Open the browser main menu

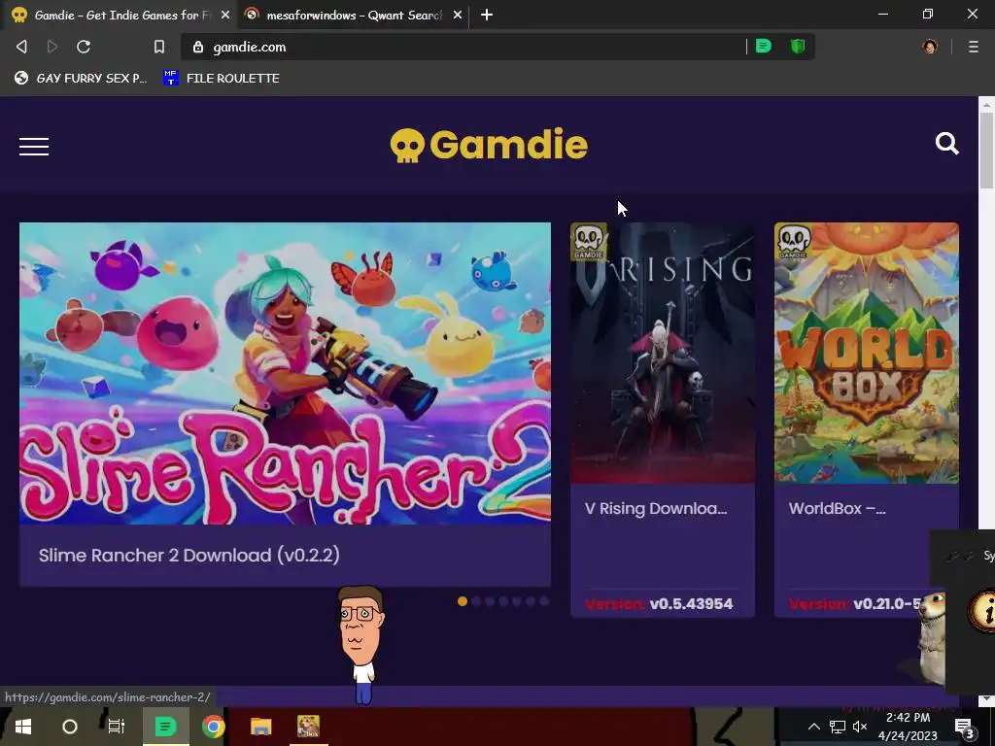click(974, 47)
